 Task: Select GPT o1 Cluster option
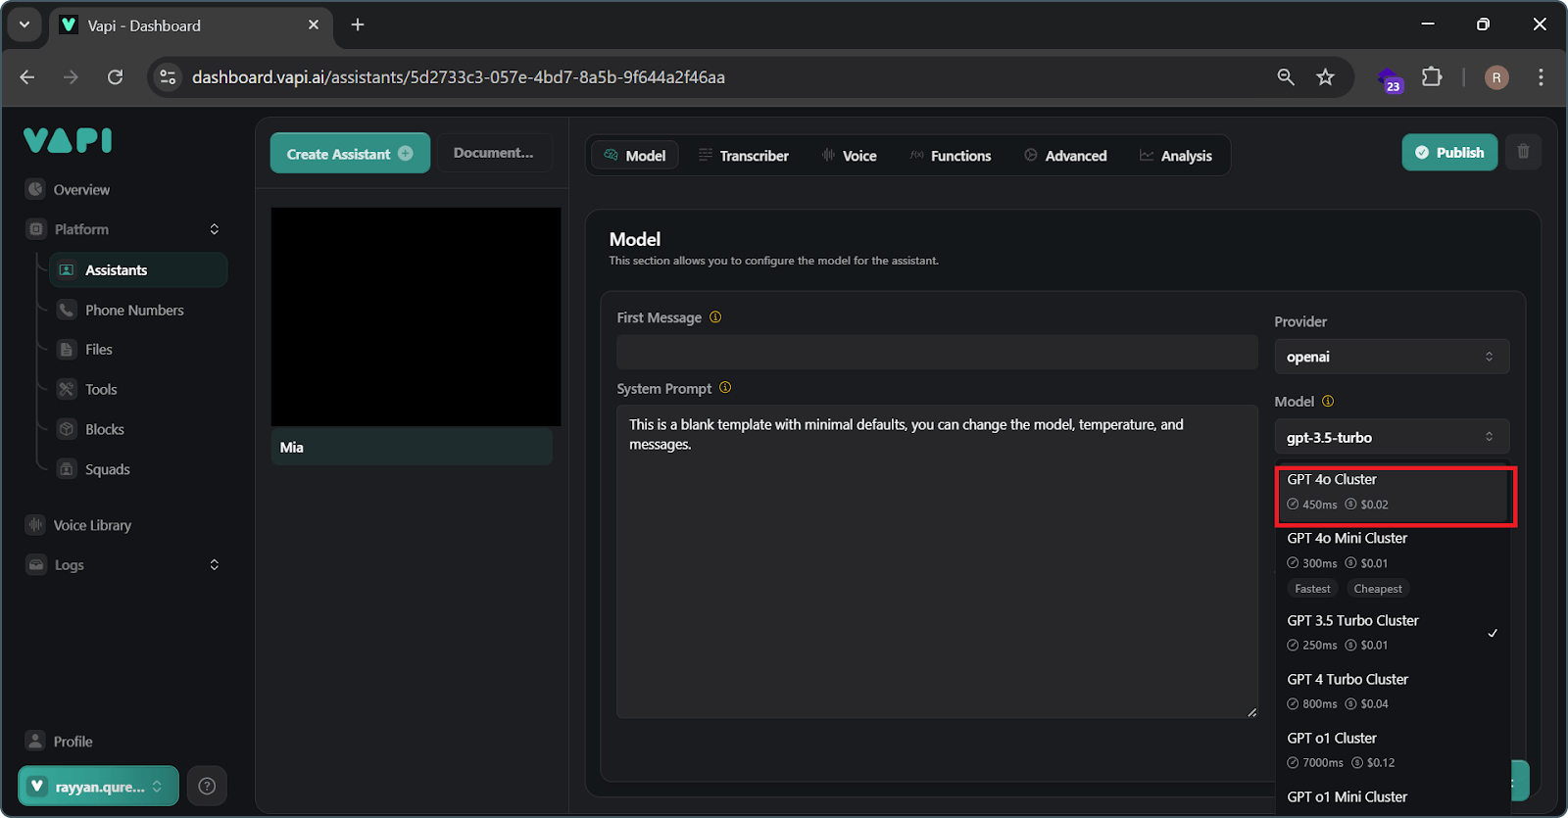[1392, 750]
